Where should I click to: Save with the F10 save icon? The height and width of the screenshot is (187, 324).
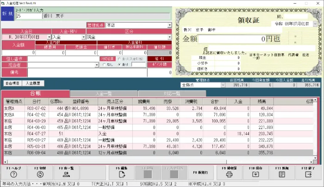click(255, 174)
